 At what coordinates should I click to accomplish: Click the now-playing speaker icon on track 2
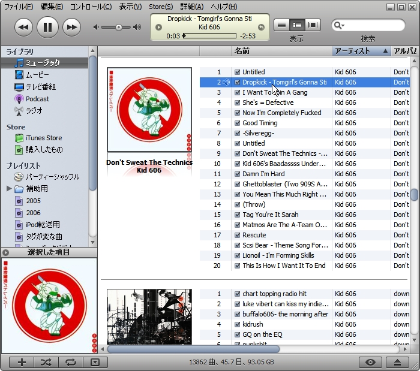(x=226, y=82)
